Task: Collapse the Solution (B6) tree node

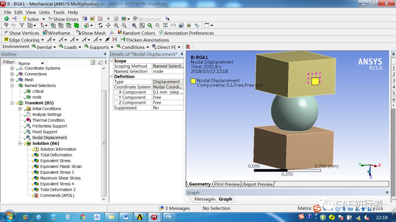Action: pyautogui.click(x=20, y=143)
